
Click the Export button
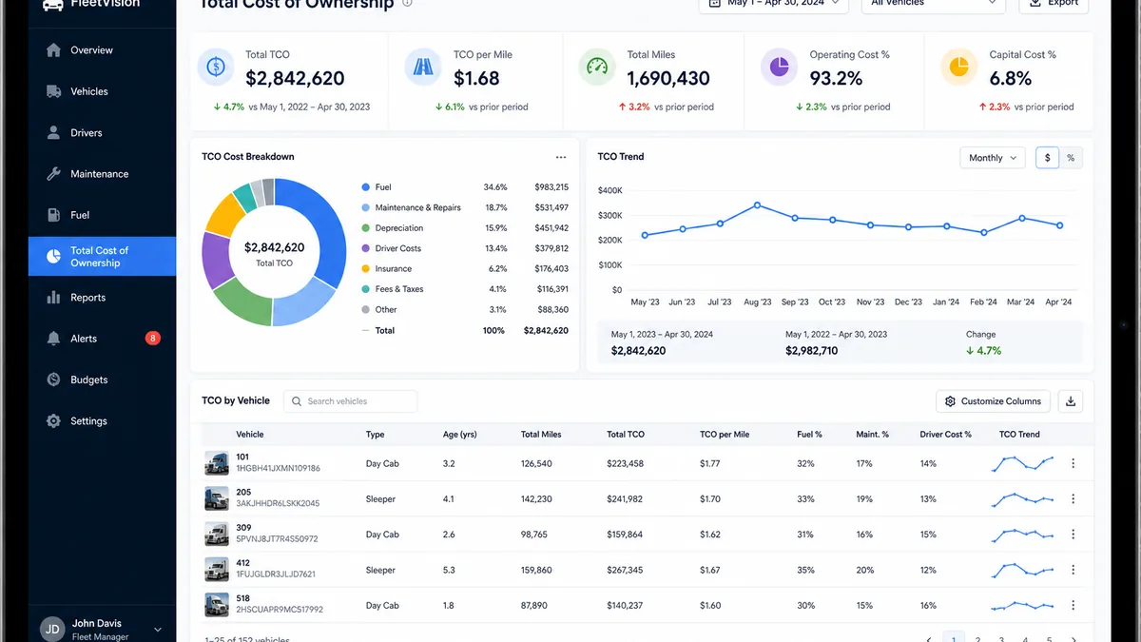pos(1054,5)
